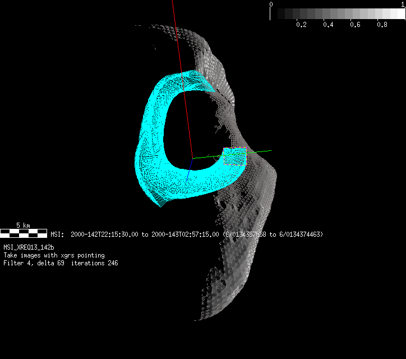Screen dimensions: 406x359
Task: Click the "Take images with xgrs pointing" text
Action: 54,255
